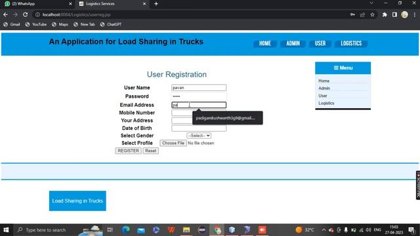The image size is (420, 236).
Task: Open a new browser tab
Action: coord(156,4)
